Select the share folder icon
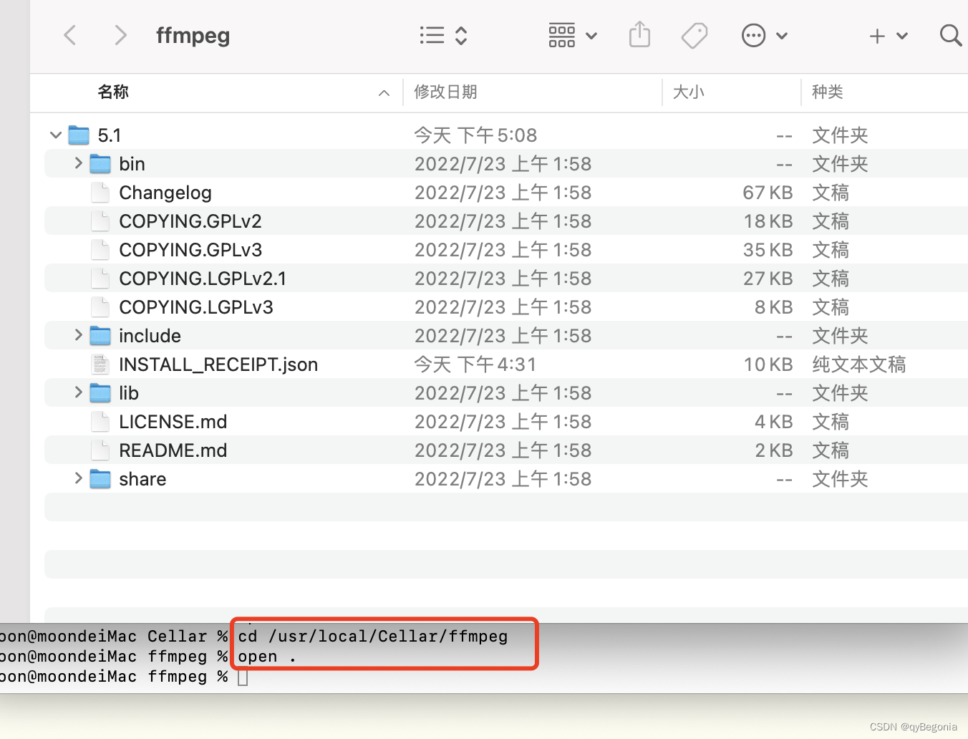Image resolution: width=968 pixels, height=739 pixels. [100, 479]
